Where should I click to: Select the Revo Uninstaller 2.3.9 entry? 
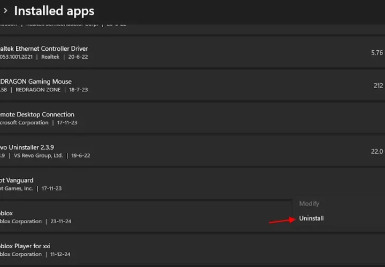click(192, 151)
